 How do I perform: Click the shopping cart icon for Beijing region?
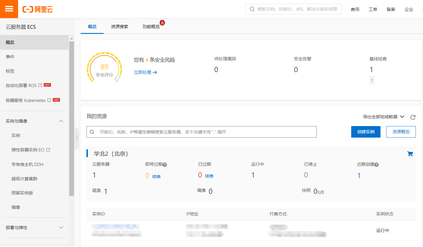tap(410, 154)
